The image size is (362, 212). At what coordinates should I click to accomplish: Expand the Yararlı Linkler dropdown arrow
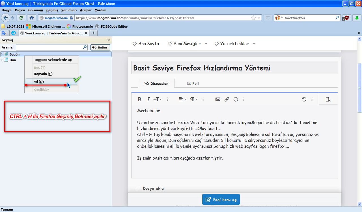(x=254, y=44)
